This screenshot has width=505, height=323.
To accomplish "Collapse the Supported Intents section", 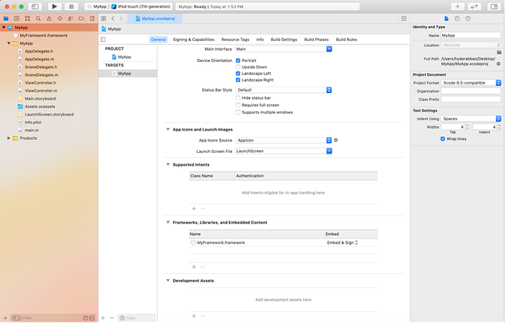I will point(168,164).
